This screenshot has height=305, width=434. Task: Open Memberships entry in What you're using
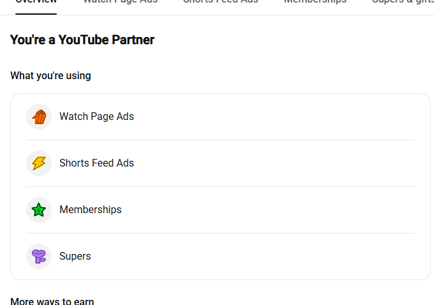click(91, 209)
